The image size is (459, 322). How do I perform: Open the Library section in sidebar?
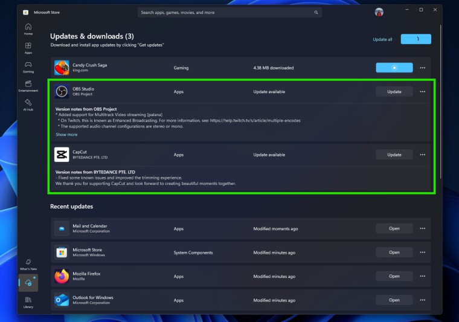point(28,302)
